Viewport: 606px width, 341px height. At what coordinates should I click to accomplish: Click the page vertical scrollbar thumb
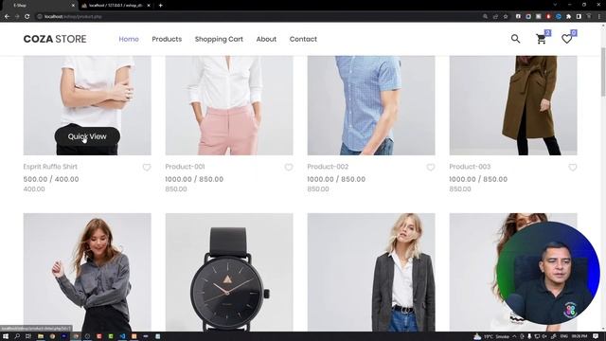603,72
